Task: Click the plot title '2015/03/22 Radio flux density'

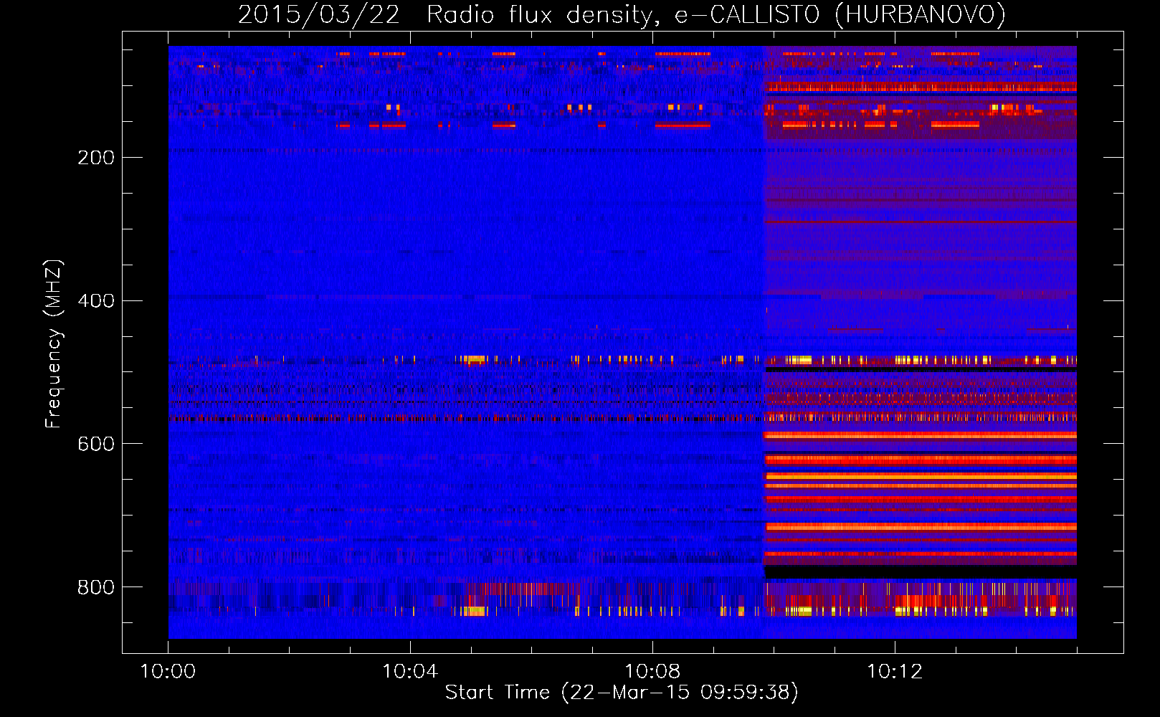Action: coord(622,15)
